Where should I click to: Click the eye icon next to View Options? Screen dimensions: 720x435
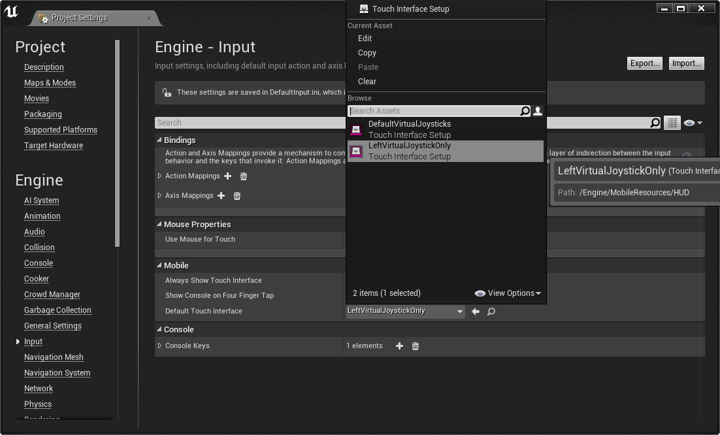point(480,293)
